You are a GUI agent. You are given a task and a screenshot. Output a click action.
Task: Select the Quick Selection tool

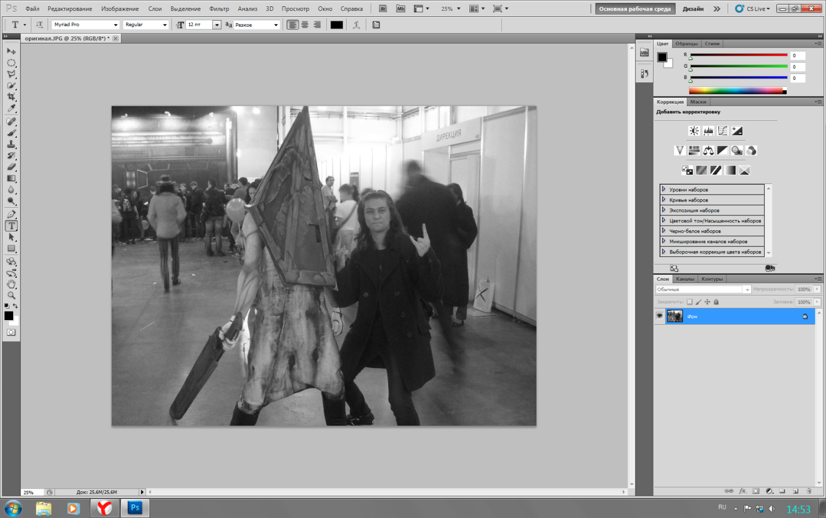11,86
